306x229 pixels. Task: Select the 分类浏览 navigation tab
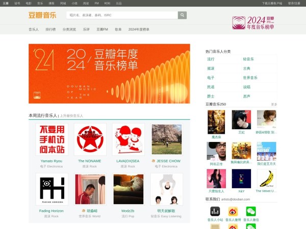tap(69, 30)
